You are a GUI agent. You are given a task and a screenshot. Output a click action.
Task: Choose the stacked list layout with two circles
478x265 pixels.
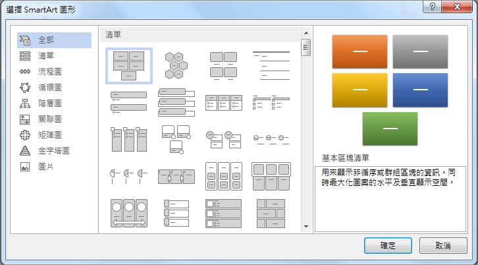[x=223, y=140]
